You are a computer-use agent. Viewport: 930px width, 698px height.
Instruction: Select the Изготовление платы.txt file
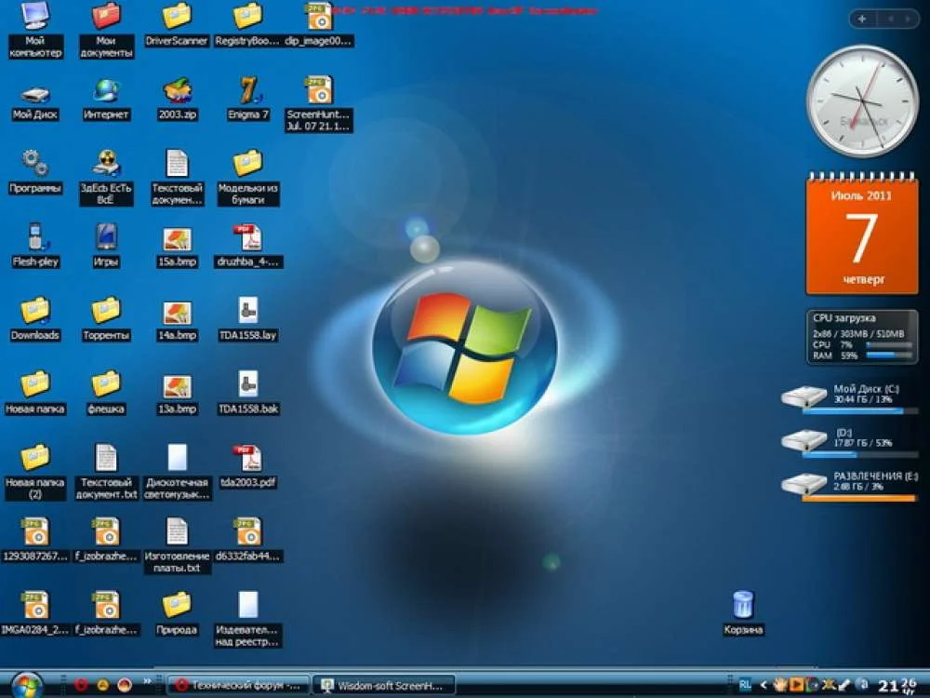pyautogui.click(x=177, y=545)
